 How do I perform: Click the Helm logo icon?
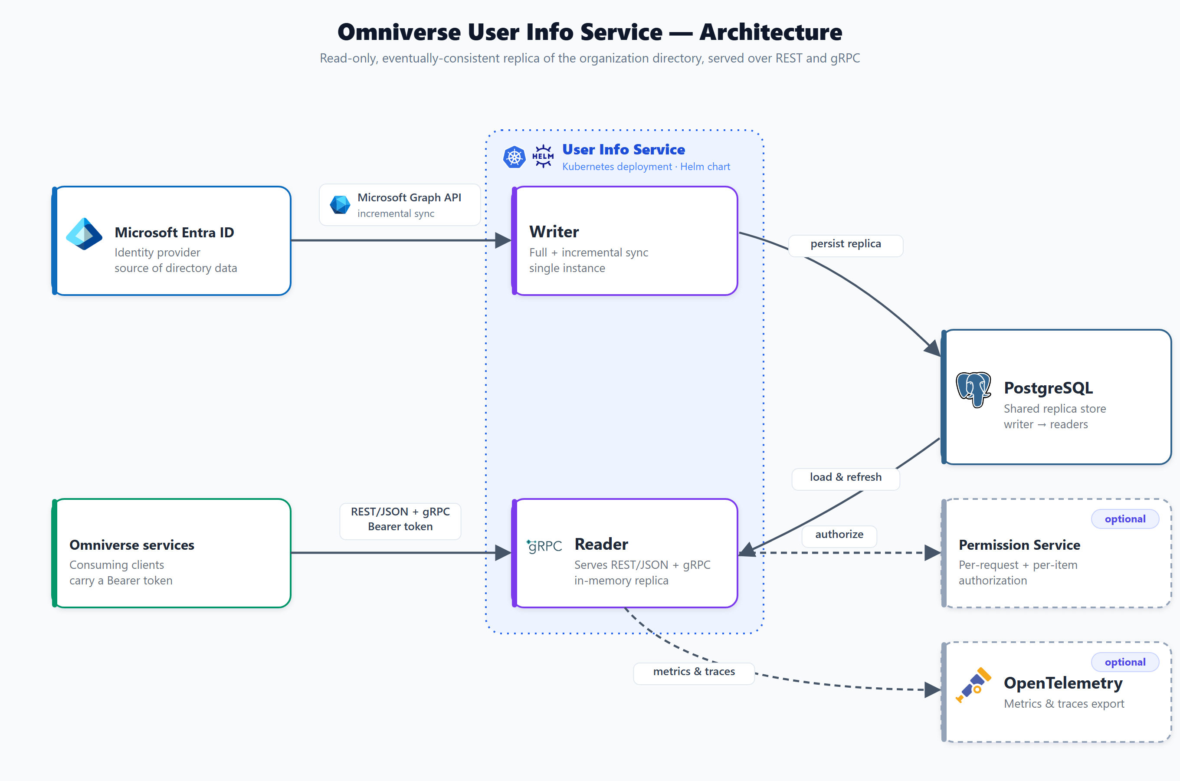point(543,156)
